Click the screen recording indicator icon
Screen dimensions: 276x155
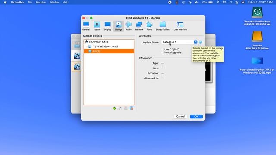pyautogui.click(x=169, y=2)
